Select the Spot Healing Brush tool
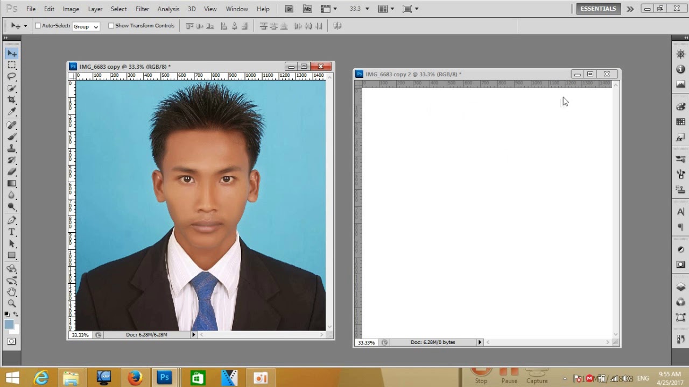689x387 pixels. pyautogui.click(x=12, y=125)
